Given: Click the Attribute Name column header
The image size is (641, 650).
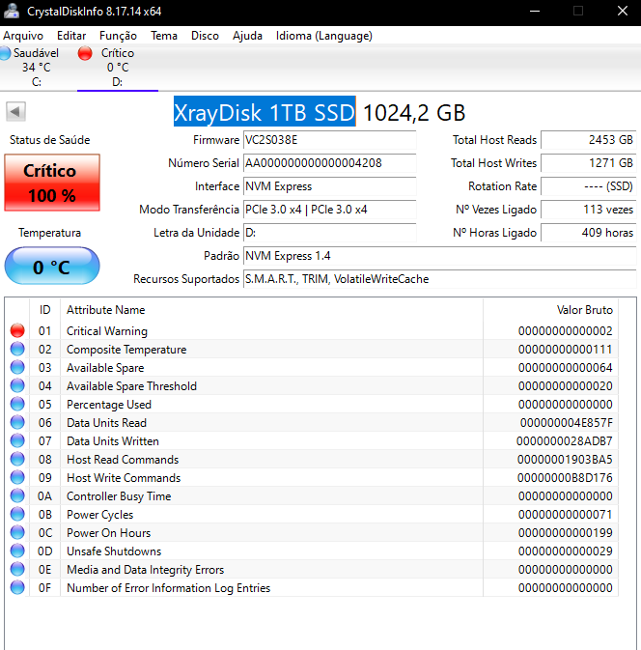Looking at the screenshot, I should click(x=272, y=310).
